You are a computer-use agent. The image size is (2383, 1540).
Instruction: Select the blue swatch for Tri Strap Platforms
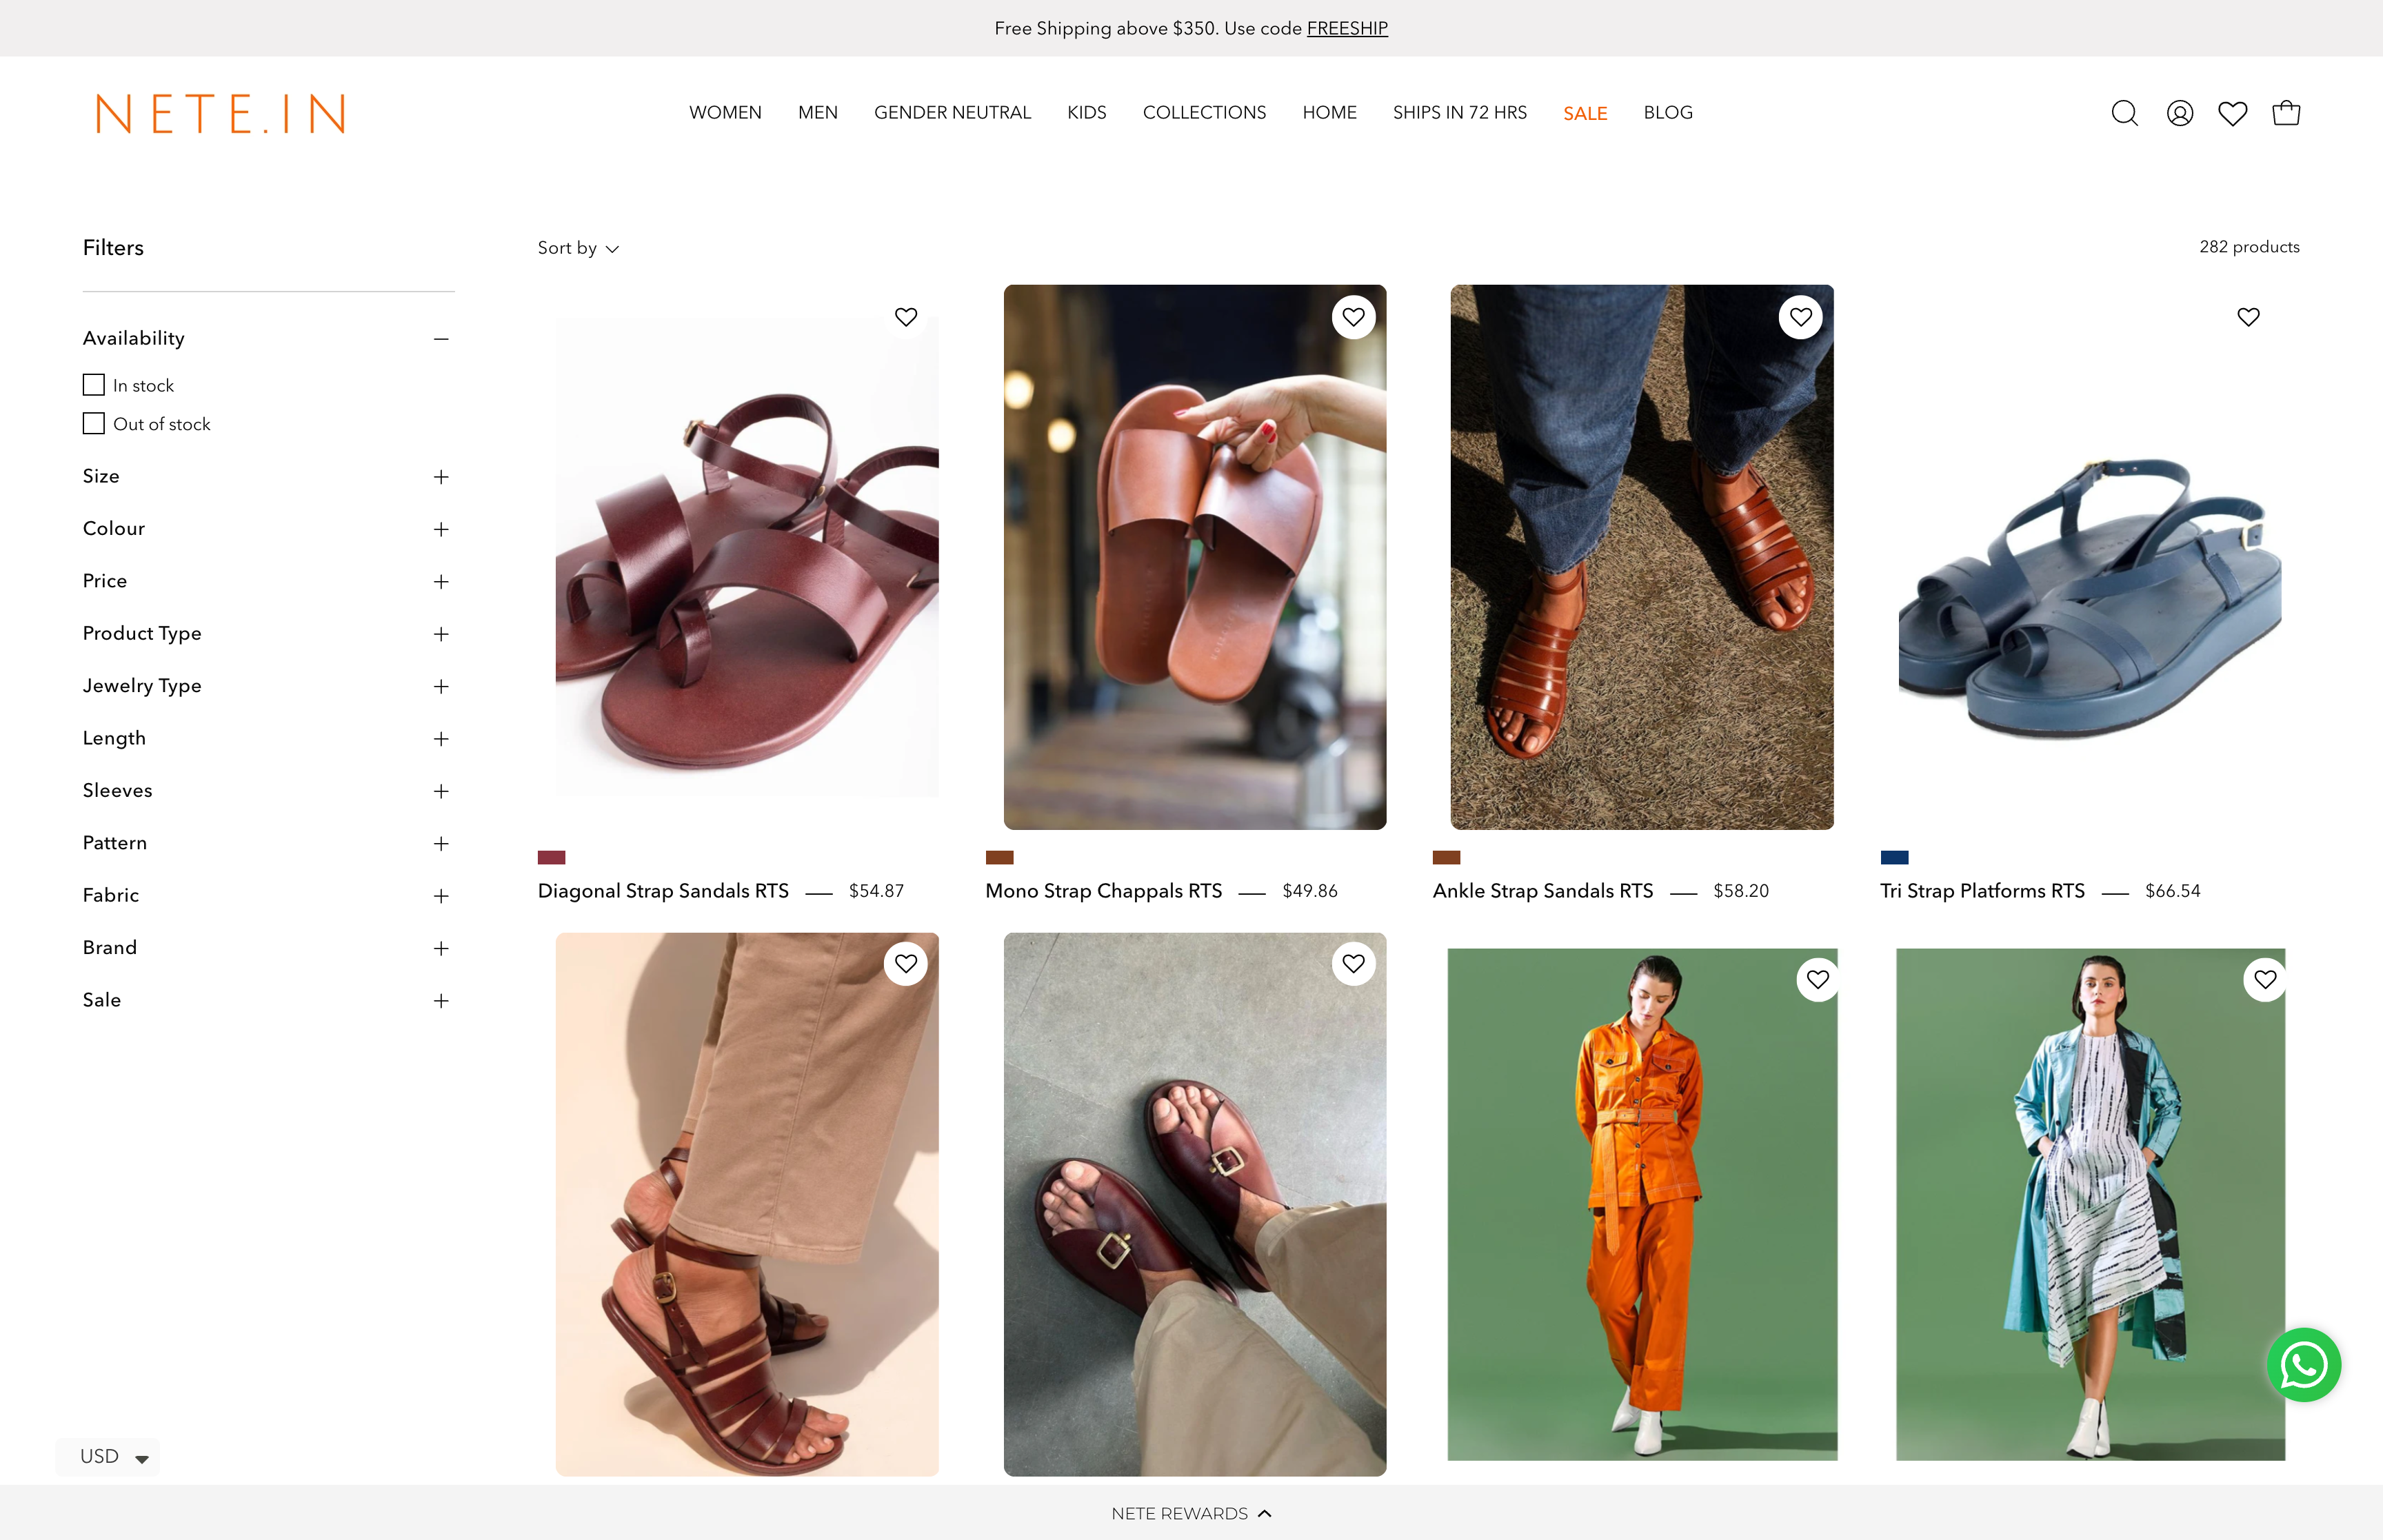pyautogui.click(x=1893, y=857)
